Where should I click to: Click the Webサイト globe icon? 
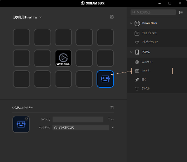(x=137, y=62)
